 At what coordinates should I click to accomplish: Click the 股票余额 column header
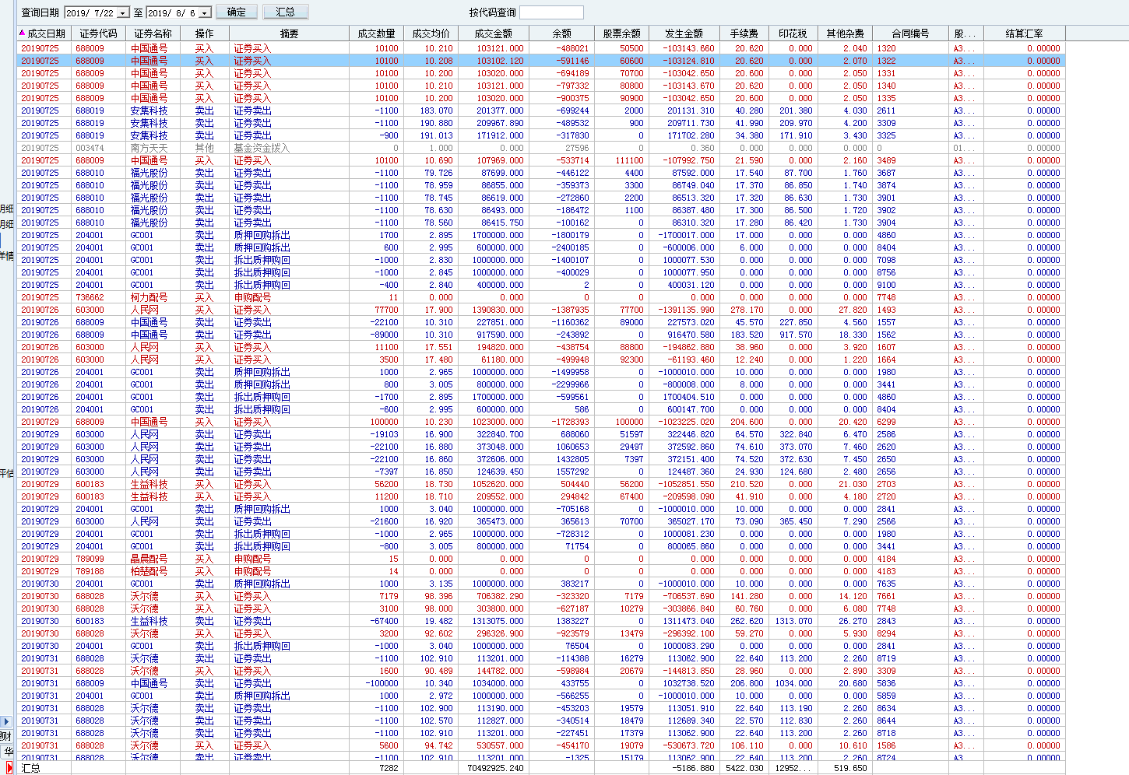coord(621,33)
